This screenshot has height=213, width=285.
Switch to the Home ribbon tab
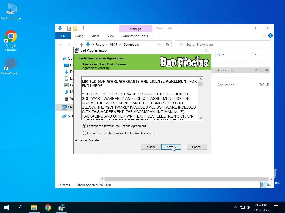[79, 36]
